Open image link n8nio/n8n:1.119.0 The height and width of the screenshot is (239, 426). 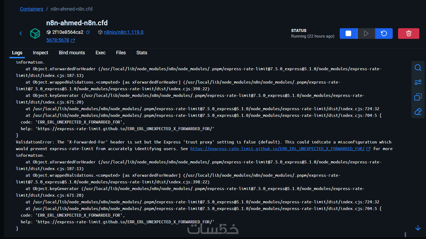click(124, 32)
